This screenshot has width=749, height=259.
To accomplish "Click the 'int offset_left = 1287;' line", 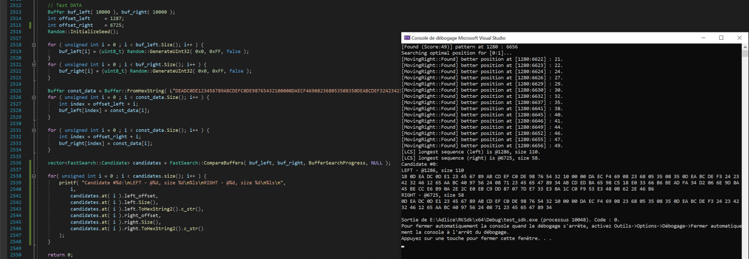I will tap(86, 19).
